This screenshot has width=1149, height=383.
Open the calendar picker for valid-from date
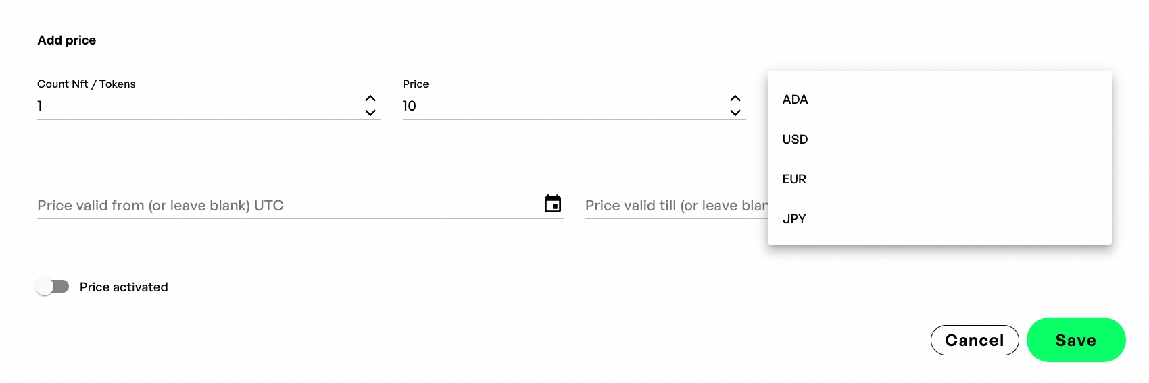(x=553, y=204)
